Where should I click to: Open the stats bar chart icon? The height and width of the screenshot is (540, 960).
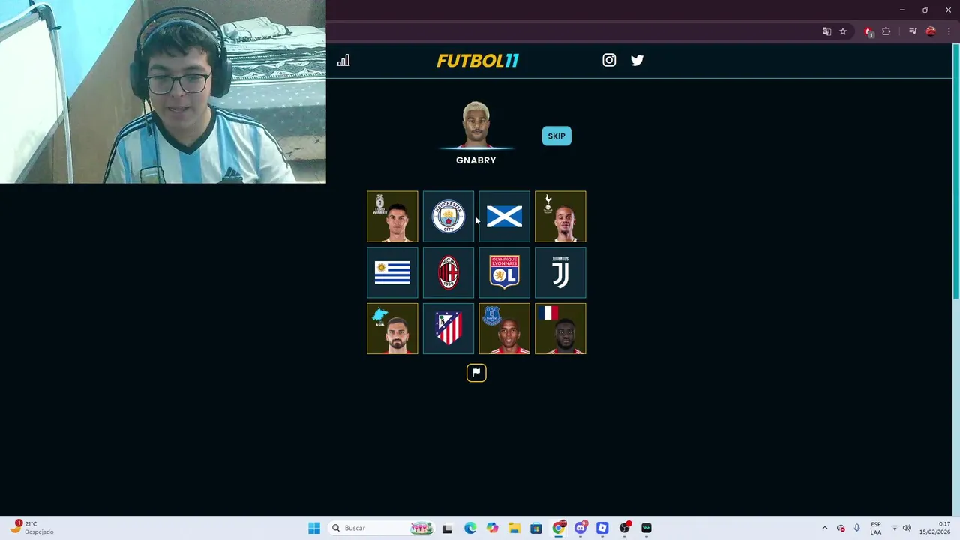click(x=343, y=61)
